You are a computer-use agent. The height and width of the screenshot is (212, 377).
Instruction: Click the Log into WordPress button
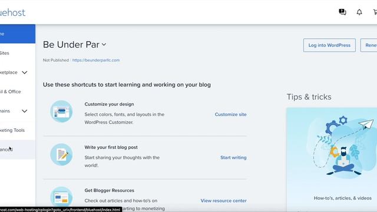point(329,45)
